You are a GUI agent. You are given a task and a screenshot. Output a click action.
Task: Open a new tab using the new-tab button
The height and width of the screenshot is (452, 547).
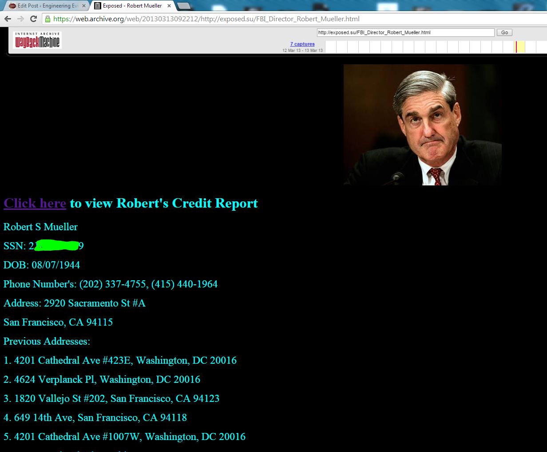[184, 6]
